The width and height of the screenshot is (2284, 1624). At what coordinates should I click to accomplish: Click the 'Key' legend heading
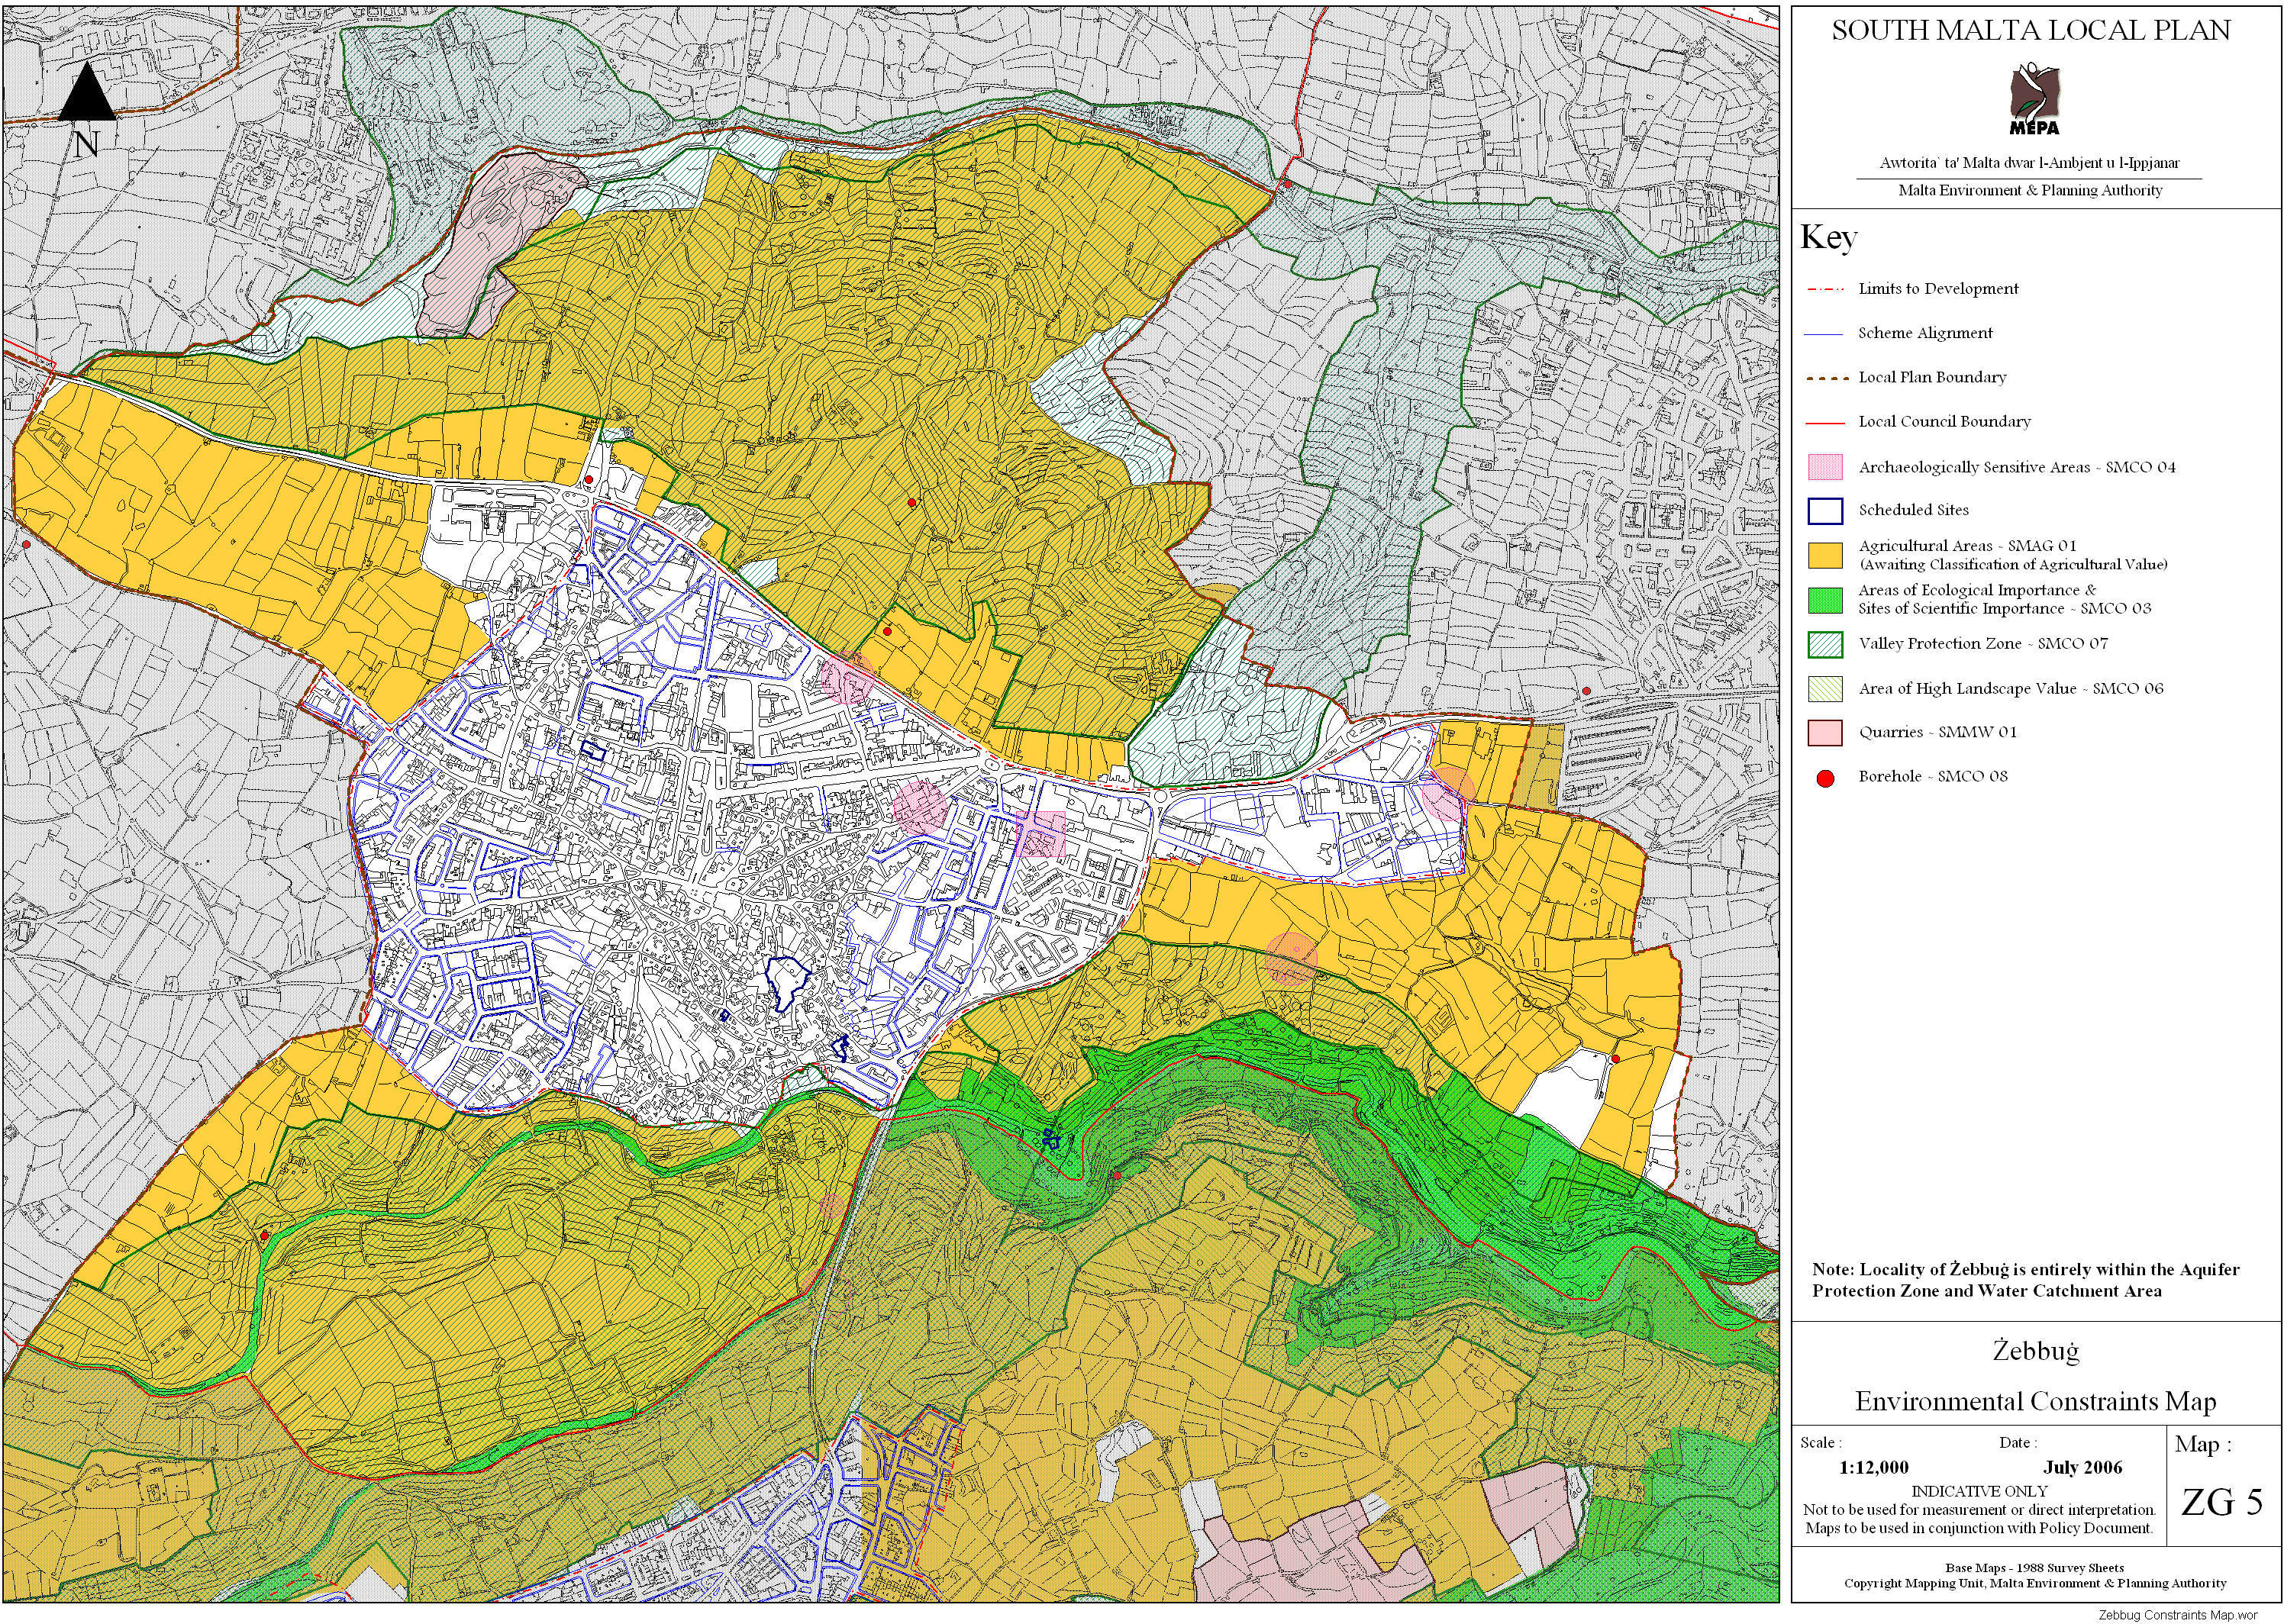pos(1829,238)
